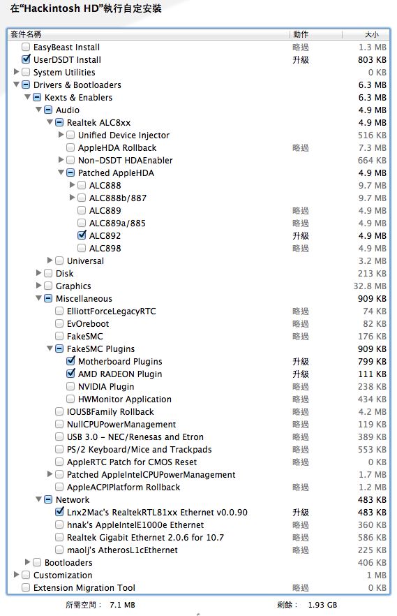The image size is (397, 616).
Task: Check PS/2 Keyboard/Mice and Trackpads checkbox
Action: [59, 450]
